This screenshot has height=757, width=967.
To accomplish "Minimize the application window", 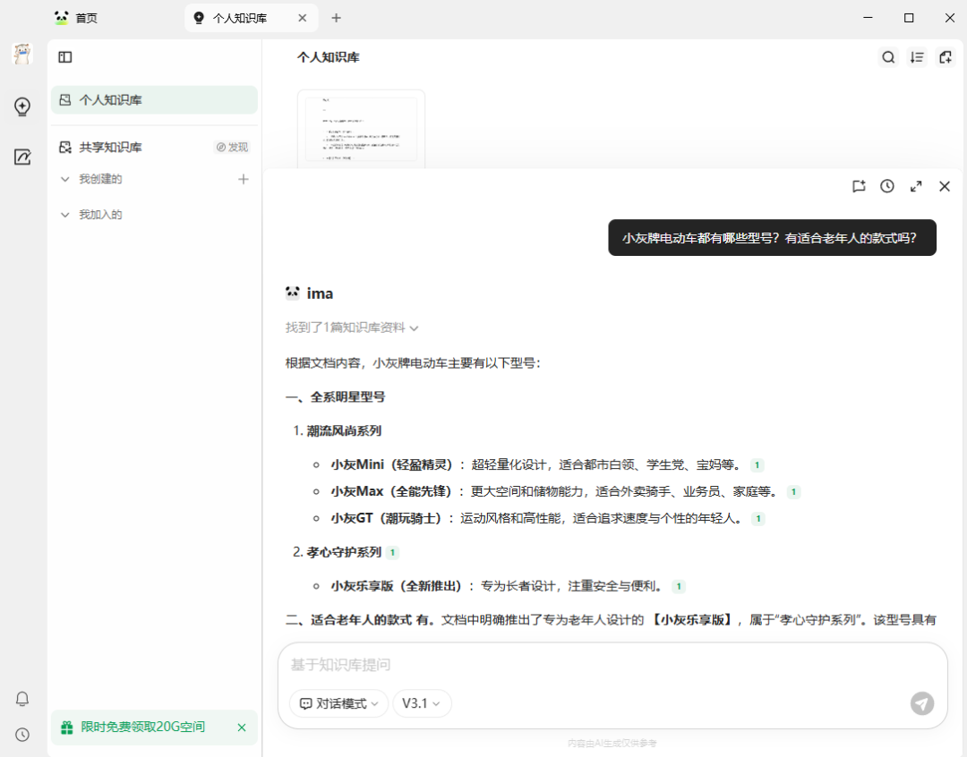I will click(868, 18).
